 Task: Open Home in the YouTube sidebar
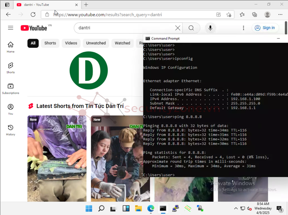click(x=10, y=47)
